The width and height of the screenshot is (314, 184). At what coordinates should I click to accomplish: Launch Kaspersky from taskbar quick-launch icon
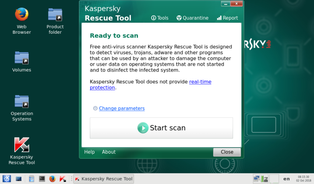tap(63, 179)
